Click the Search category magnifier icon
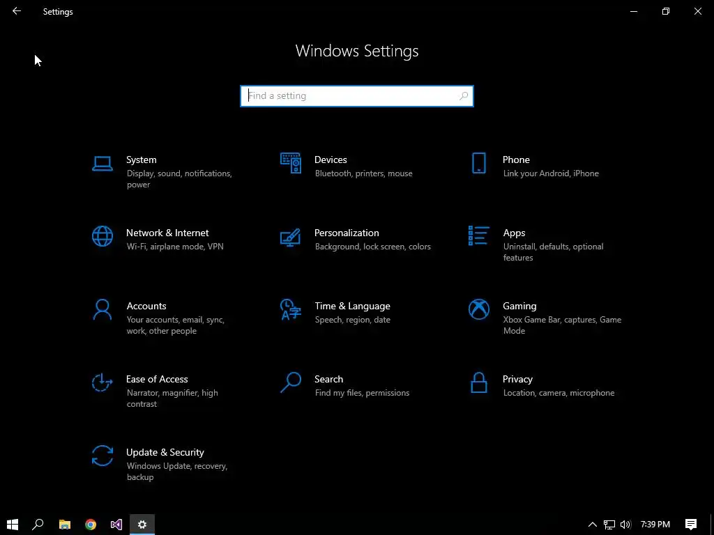714x535 pixels. pyautogui.click(x=291, y=382)
